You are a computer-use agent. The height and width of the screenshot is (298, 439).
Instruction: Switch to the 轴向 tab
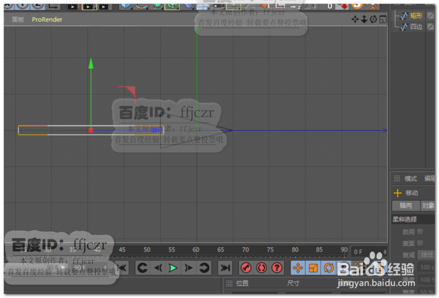[x=406, y=206]
